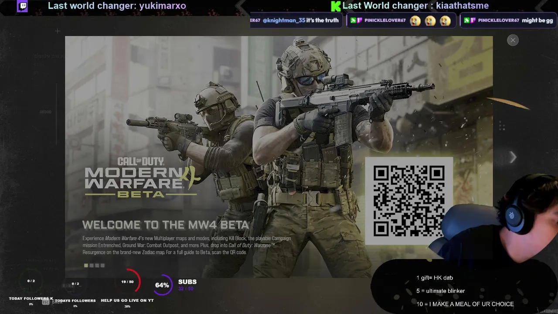Click the green Kick logo icon

[335, 6]
